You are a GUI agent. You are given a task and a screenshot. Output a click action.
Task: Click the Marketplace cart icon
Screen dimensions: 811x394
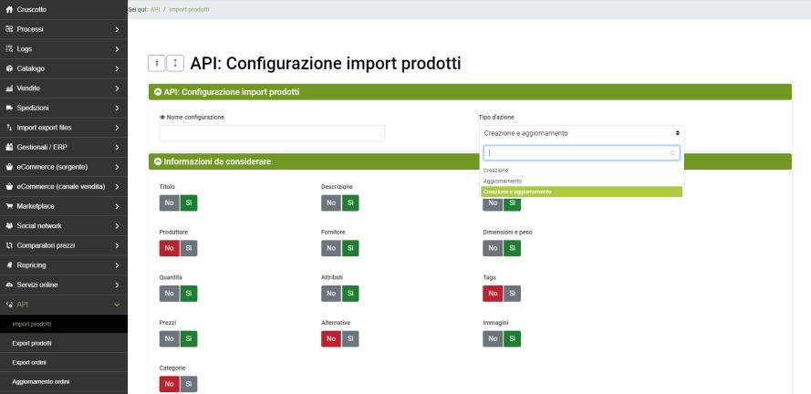pyautogui.click(x=9, y=206)
